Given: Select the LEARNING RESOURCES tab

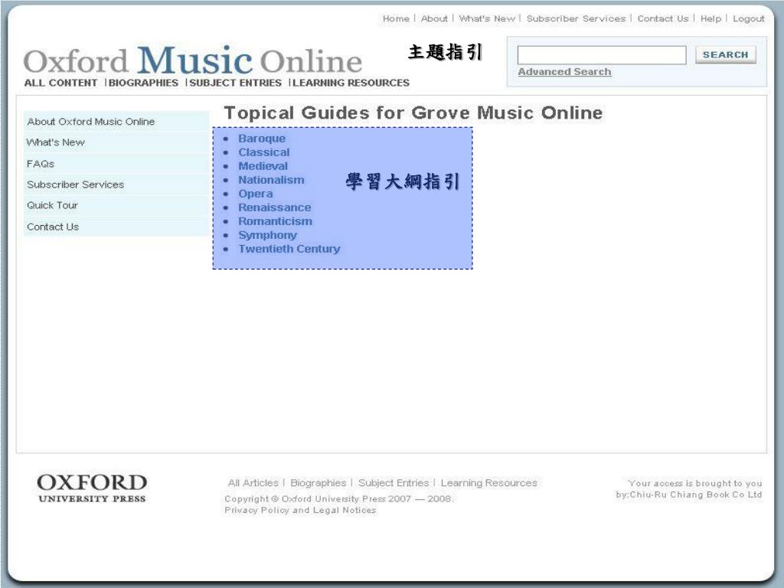Looking at the screenshot, I should (x=351, y=83).
